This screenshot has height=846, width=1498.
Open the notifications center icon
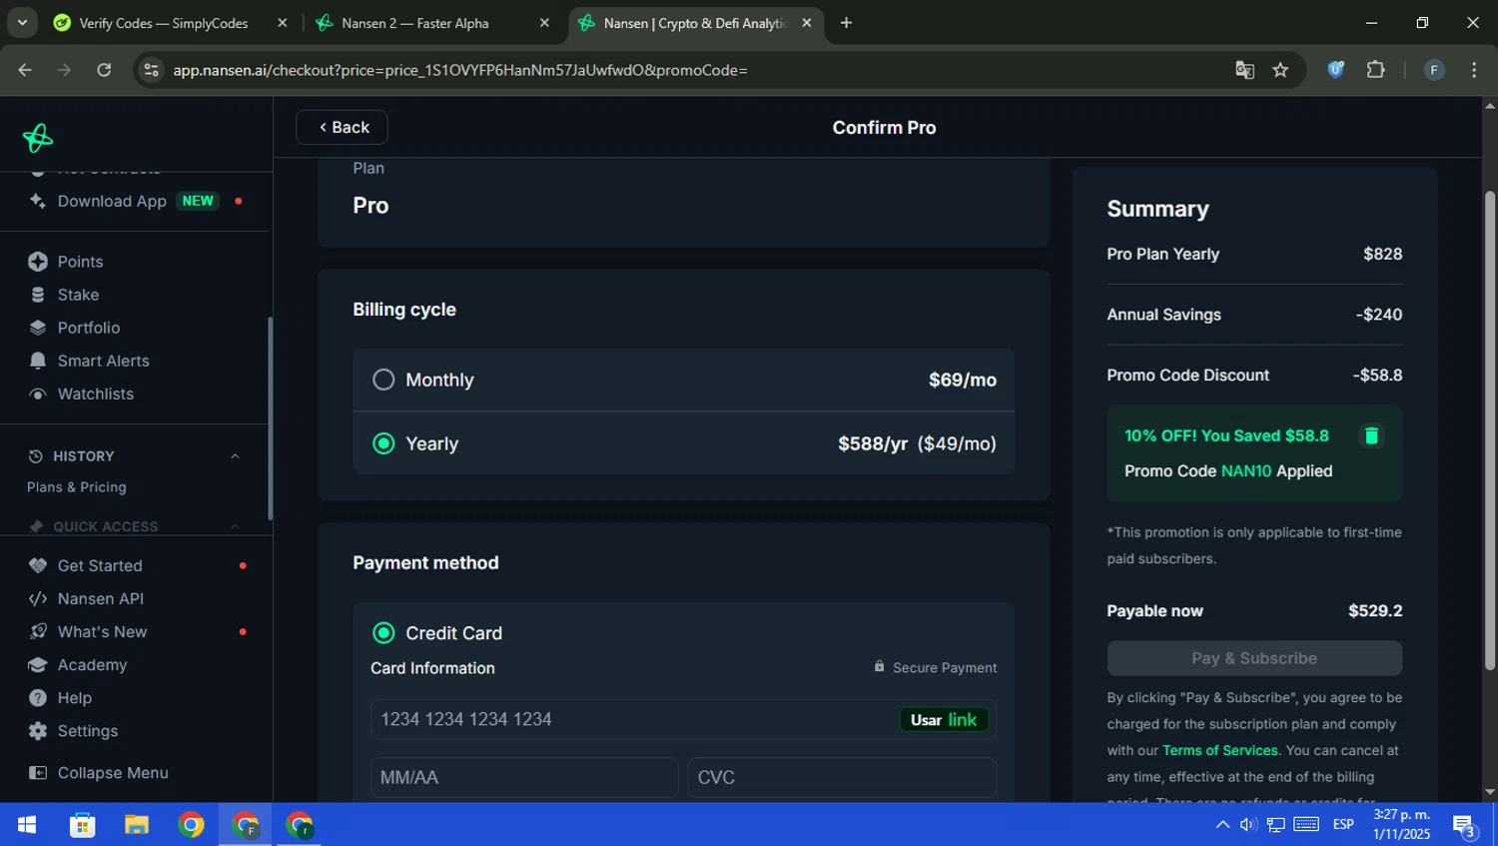[x=1465, y=826]
